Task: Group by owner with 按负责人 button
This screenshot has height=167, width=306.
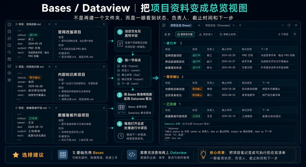Action: pyautogui.click(x=206, y=34)
